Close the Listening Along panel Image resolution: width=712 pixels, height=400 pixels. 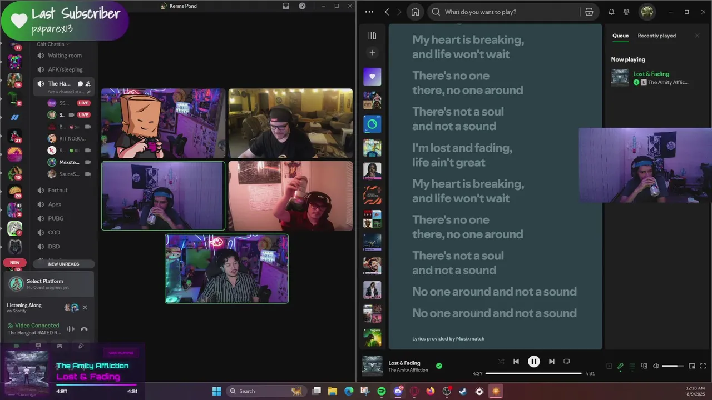(x=85, y=307)
